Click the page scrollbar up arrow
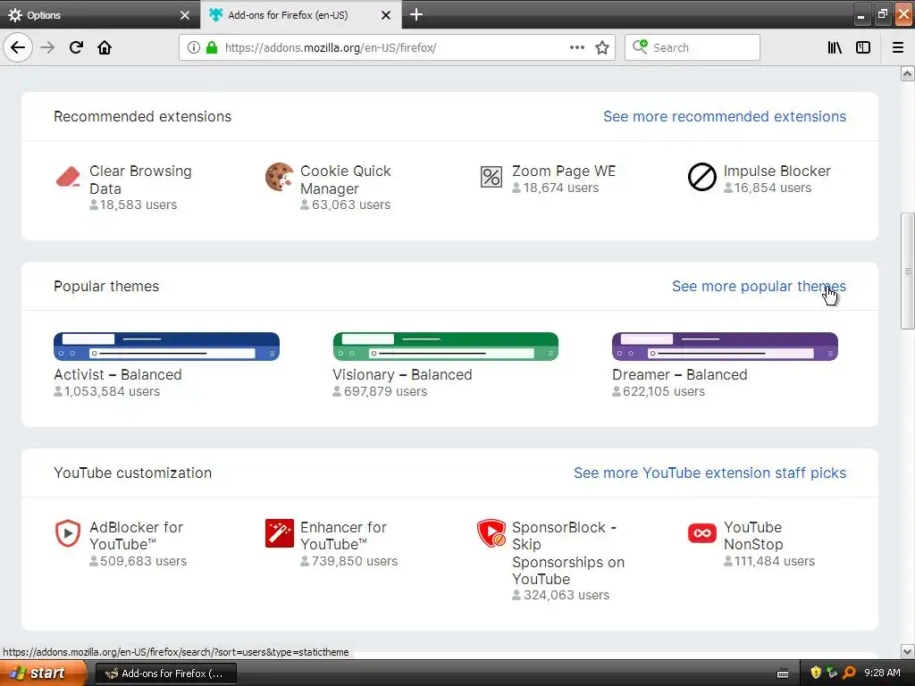The height and width of the screenshot is (686, 915). (x=908, y=73)
